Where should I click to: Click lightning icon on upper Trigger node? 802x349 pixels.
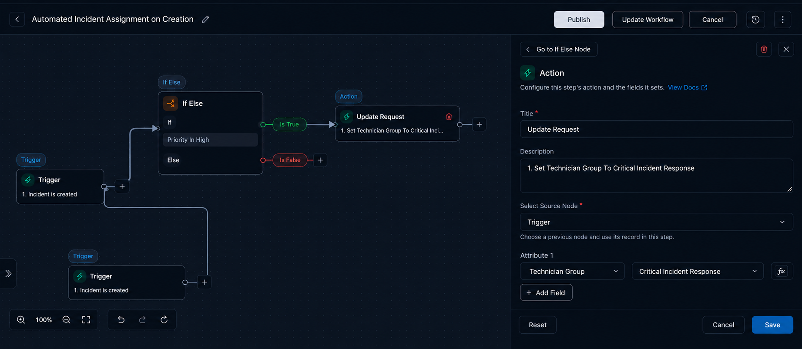point(28,179)
